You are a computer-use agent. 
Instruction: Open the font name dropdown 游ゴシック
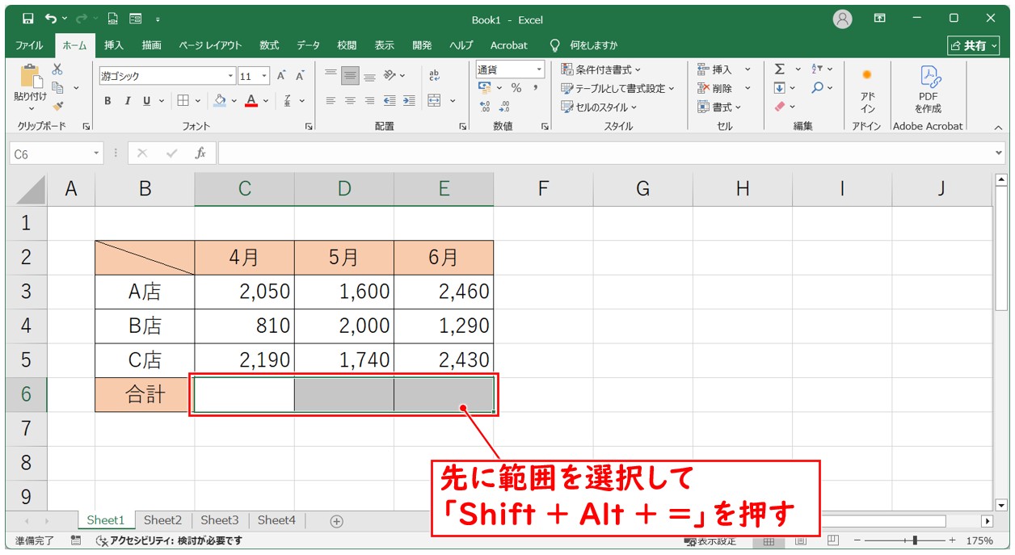pos(166,76)
